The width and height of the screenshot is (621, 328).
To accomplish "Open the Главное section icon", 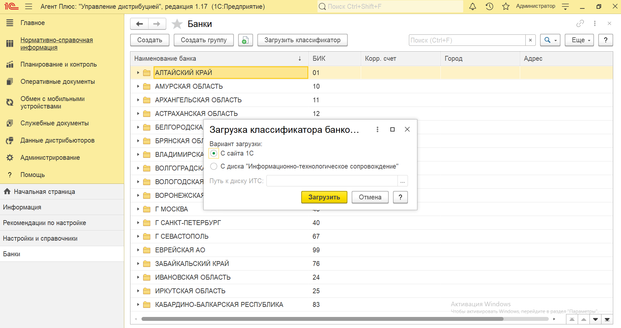I will [10, 23].
